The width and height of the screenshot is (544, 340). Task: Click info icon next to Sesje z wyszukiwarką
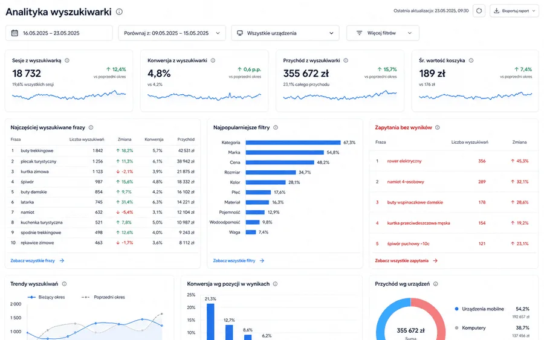click(67, 60)
